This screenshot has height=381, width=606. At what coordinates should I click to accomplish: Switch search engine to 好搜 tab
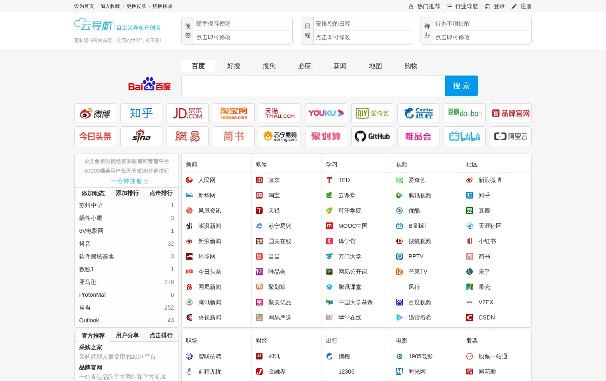[x=234, y=66]
